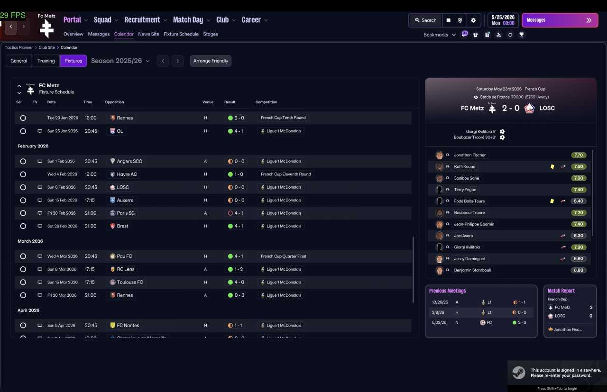
Task: Open the globe world icon in top bar
Action: coord(460,20)
